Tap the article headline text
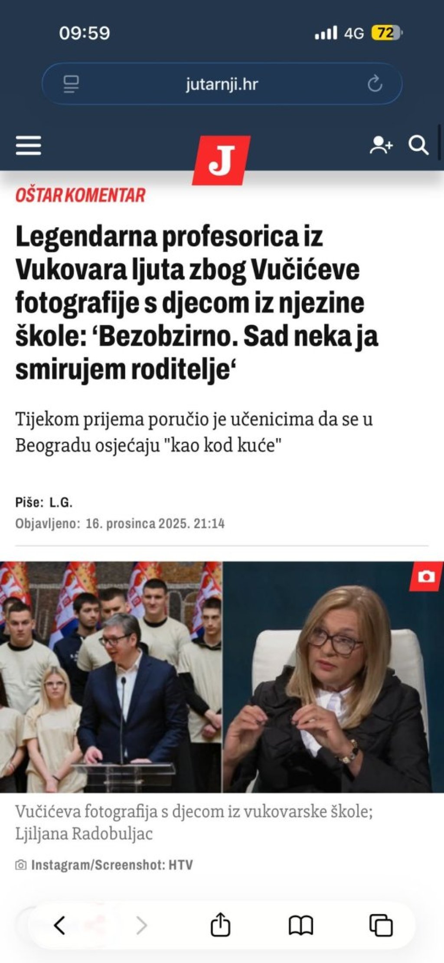 197,303
